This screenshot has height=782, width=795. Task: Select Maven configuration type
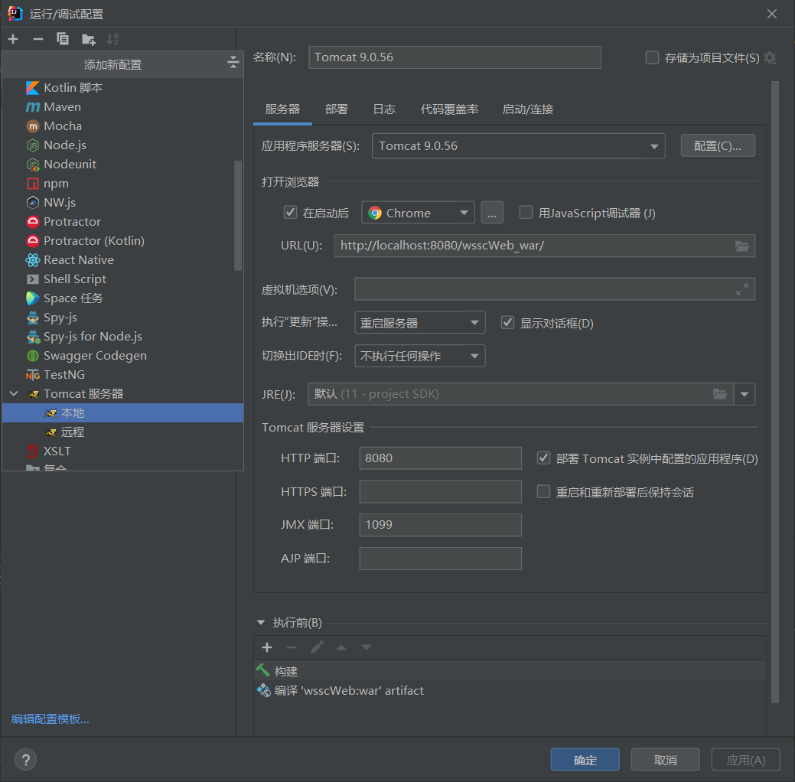pyautogui.click(x=122, y=107)
